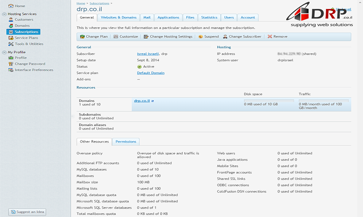The image size is (363, 217).
Task: Open the Default Domain service plan link
Action: tap(151, 73)
